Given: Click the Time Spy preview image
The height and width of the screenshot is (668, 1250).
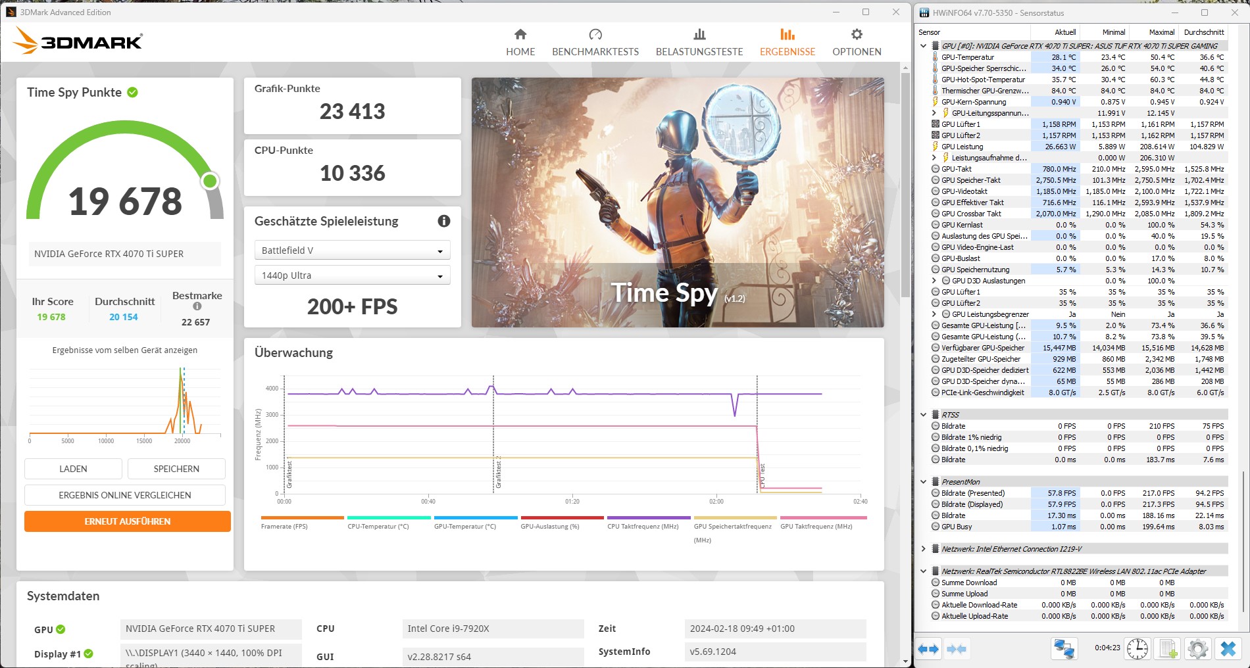Looking at the screenshot, I should 678,203.
